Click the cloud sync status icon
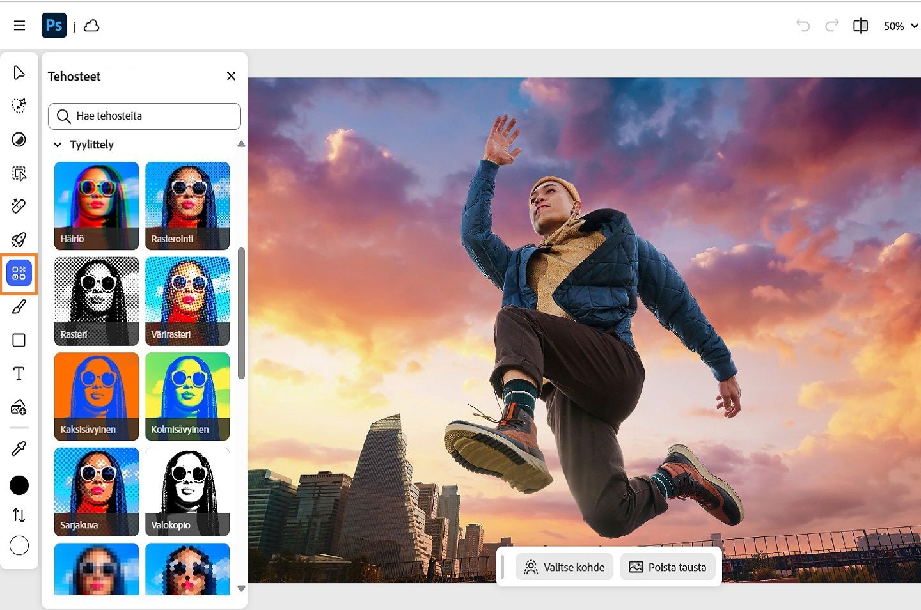Screen dimensions: 921x610 92,26
